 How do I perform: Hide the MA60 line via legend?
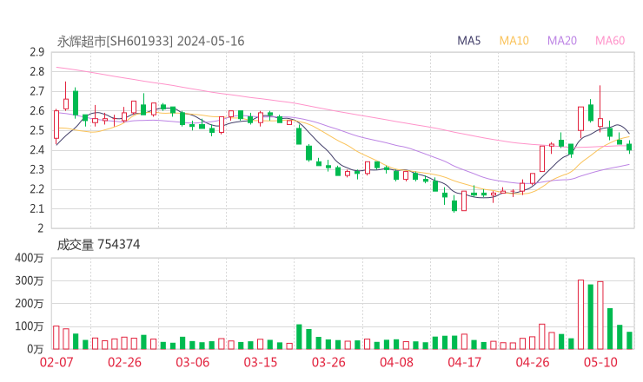pyautogui.click(x=610, y=41)
